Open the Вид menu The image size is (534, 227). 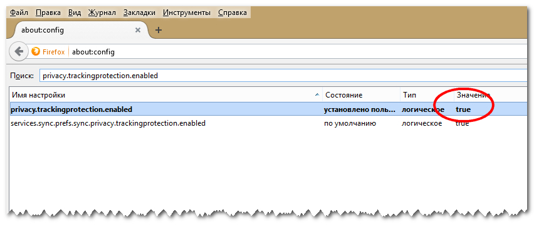(x=75, y=13)
